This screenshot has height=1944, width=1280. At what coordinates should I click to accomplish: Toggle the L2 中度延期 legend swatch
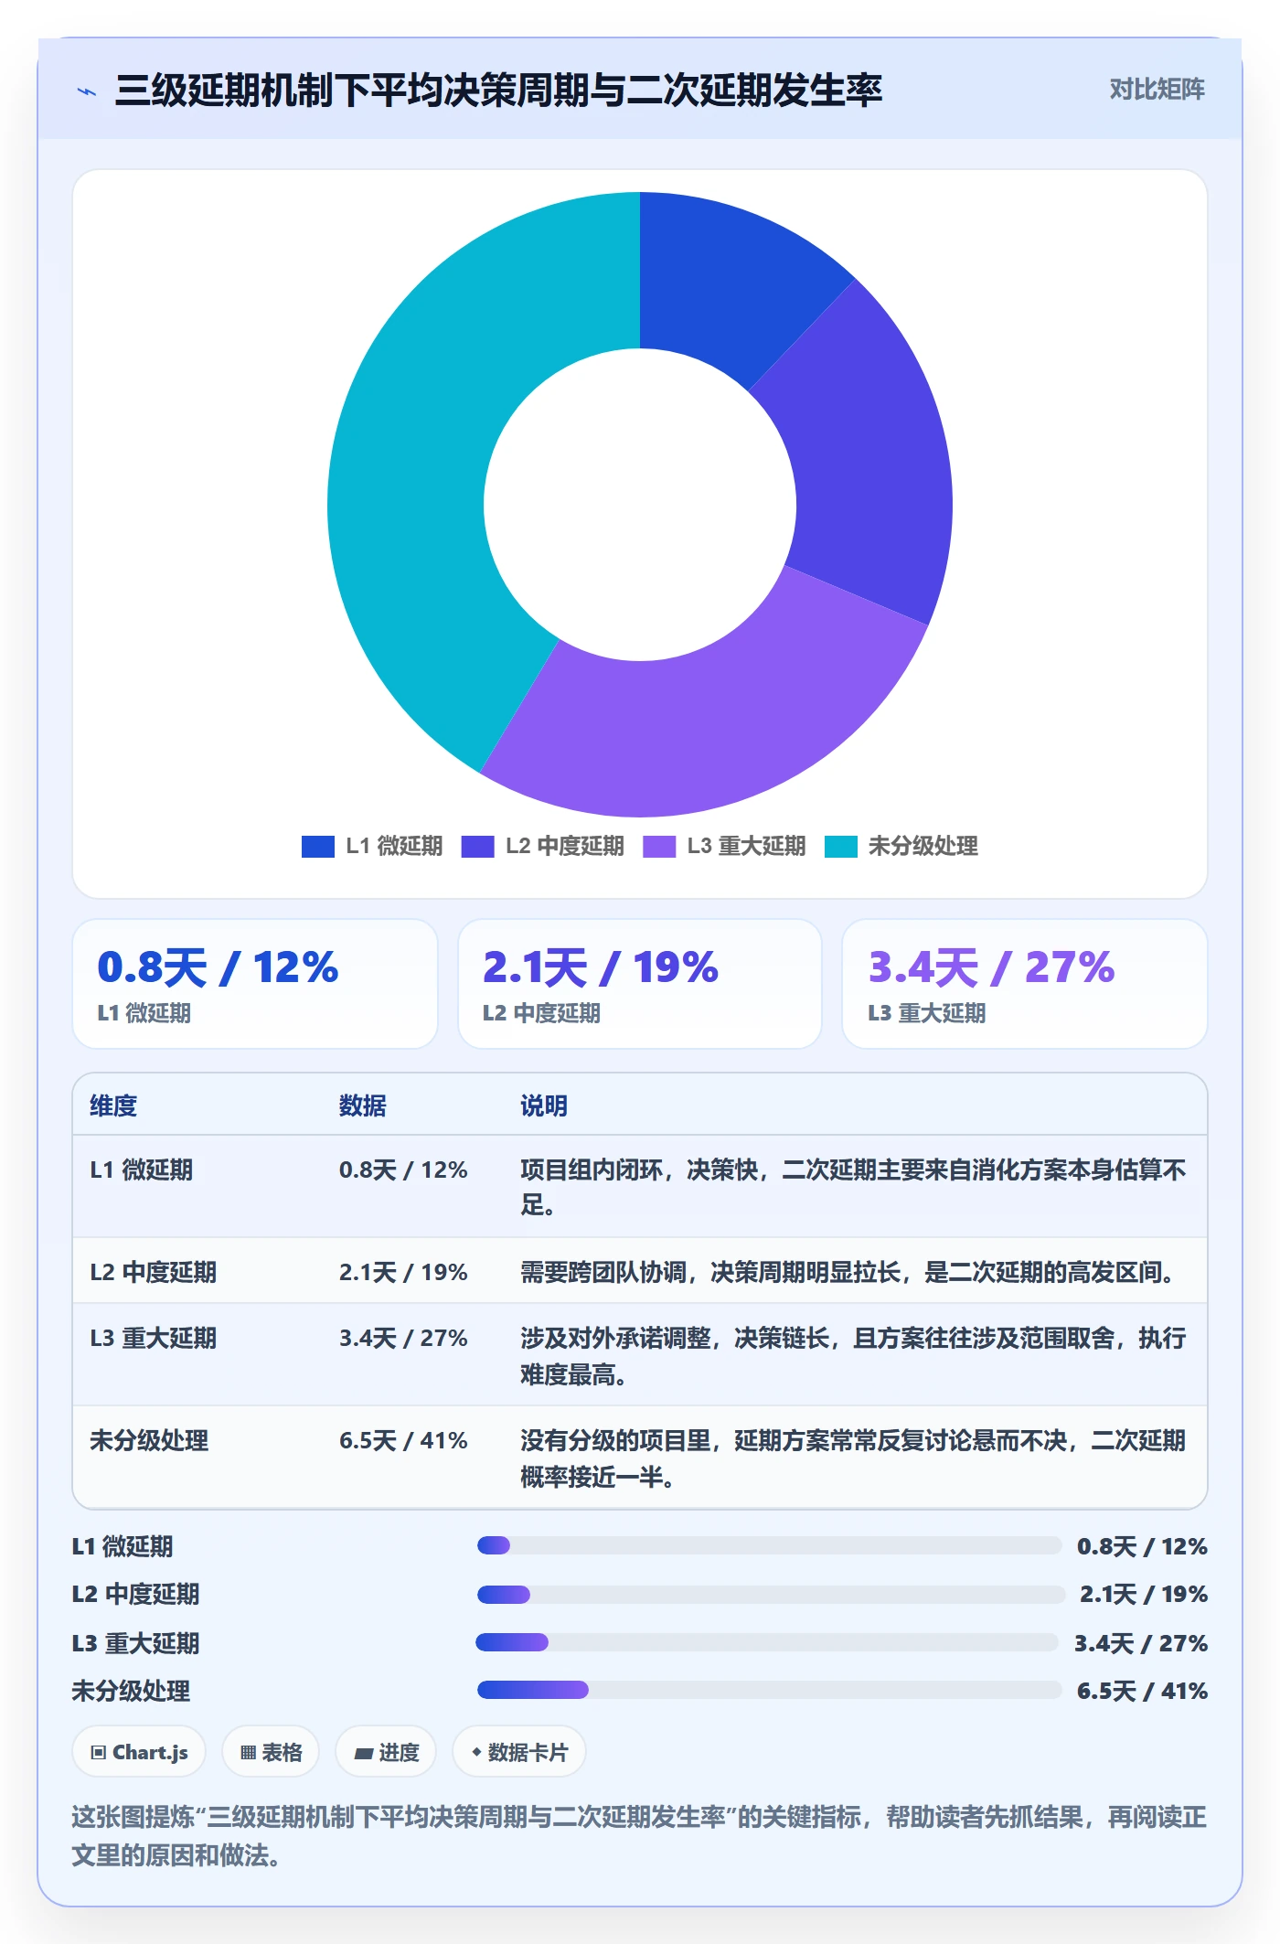pos(477,847)
